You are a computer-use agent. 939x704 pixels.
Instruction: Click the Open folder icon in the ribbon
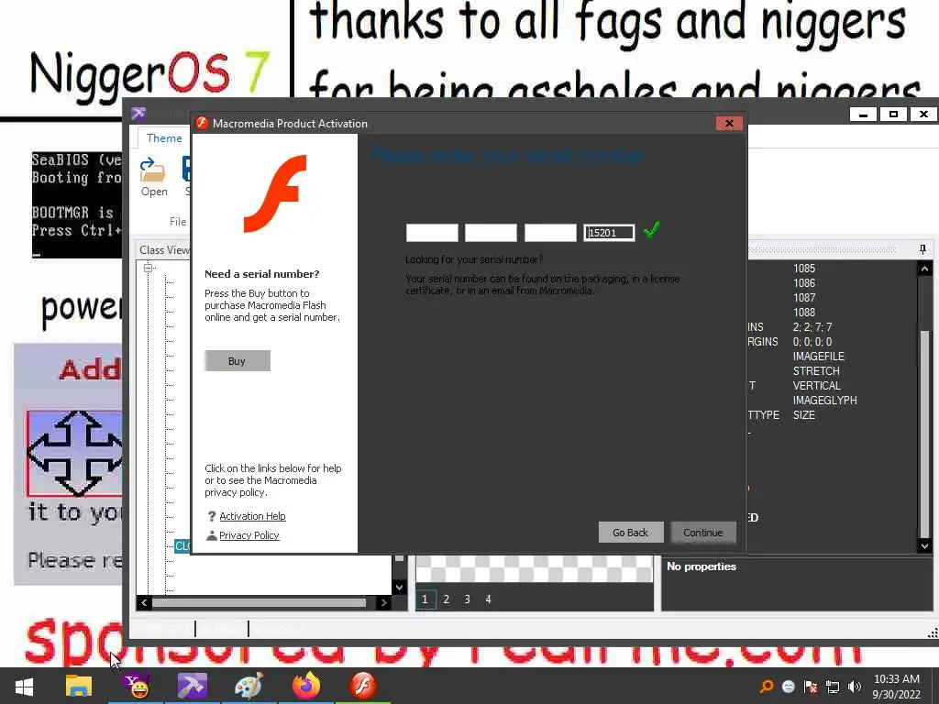(x=153, y=170)
